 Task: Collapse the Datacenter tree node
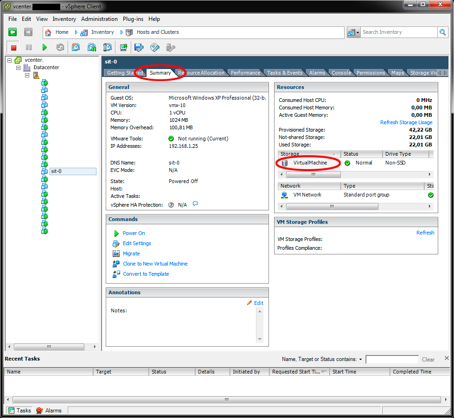18,68
